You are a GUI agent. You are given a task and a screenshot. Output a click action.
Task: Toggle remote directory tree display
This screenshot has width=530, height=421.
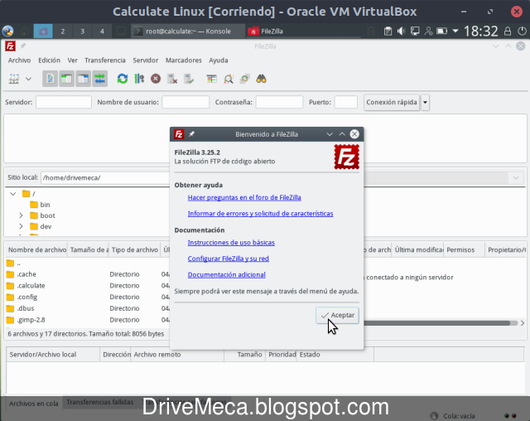pyautogui.click(x=83, y=79)
